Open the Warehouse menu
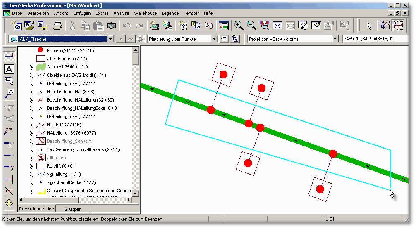Image resolution: width=416 pixels, height=229 pixels. (145, 13)
